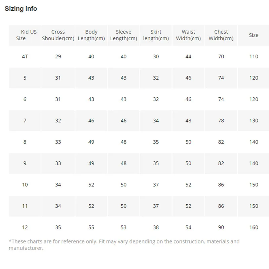The image size is (269, 269).
Task: Click skirt length value 38
Action: 156,227
